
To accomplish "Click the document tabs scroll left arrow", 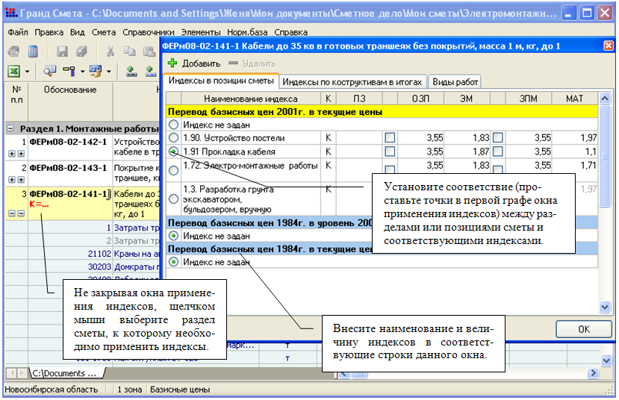I will [x=12, y=373].
